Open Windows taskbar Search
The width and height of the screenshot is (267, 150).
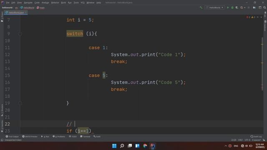(x=122, y=146)
